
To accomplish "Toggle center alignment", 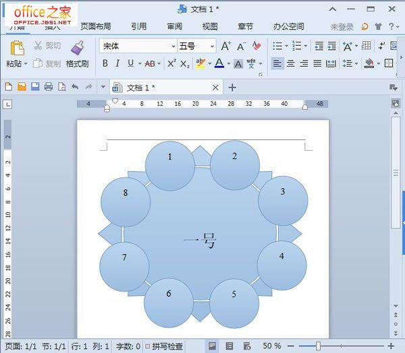I will click(x=291, y=63).
